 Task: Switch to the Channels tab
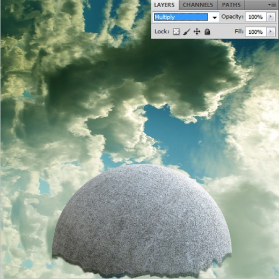pyautogui.click(x=198, y=5)
